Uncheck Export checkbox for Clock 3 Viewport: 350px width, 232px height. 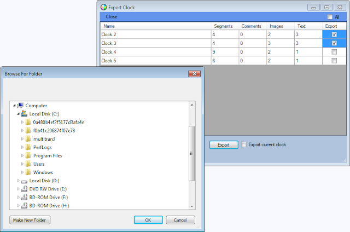tap(334, 43)
